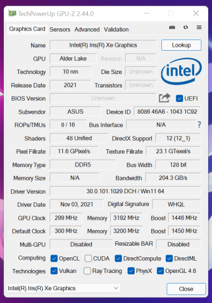The height and width of the screenshot is (303, 212).
Task: Toggle the Ray Tracing checkbox
Action: [x=87, y=271]
